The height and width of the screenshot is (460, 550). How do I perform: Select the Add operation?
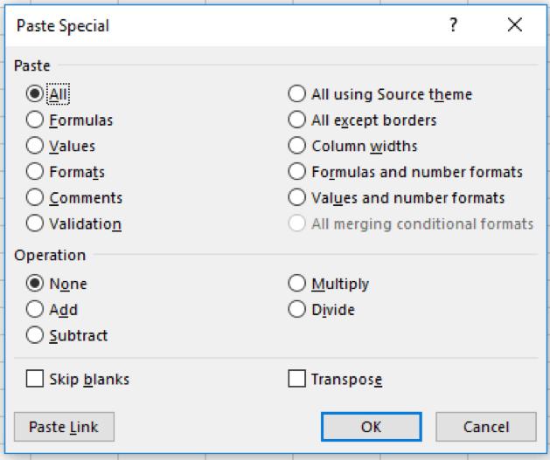(36, 309)
